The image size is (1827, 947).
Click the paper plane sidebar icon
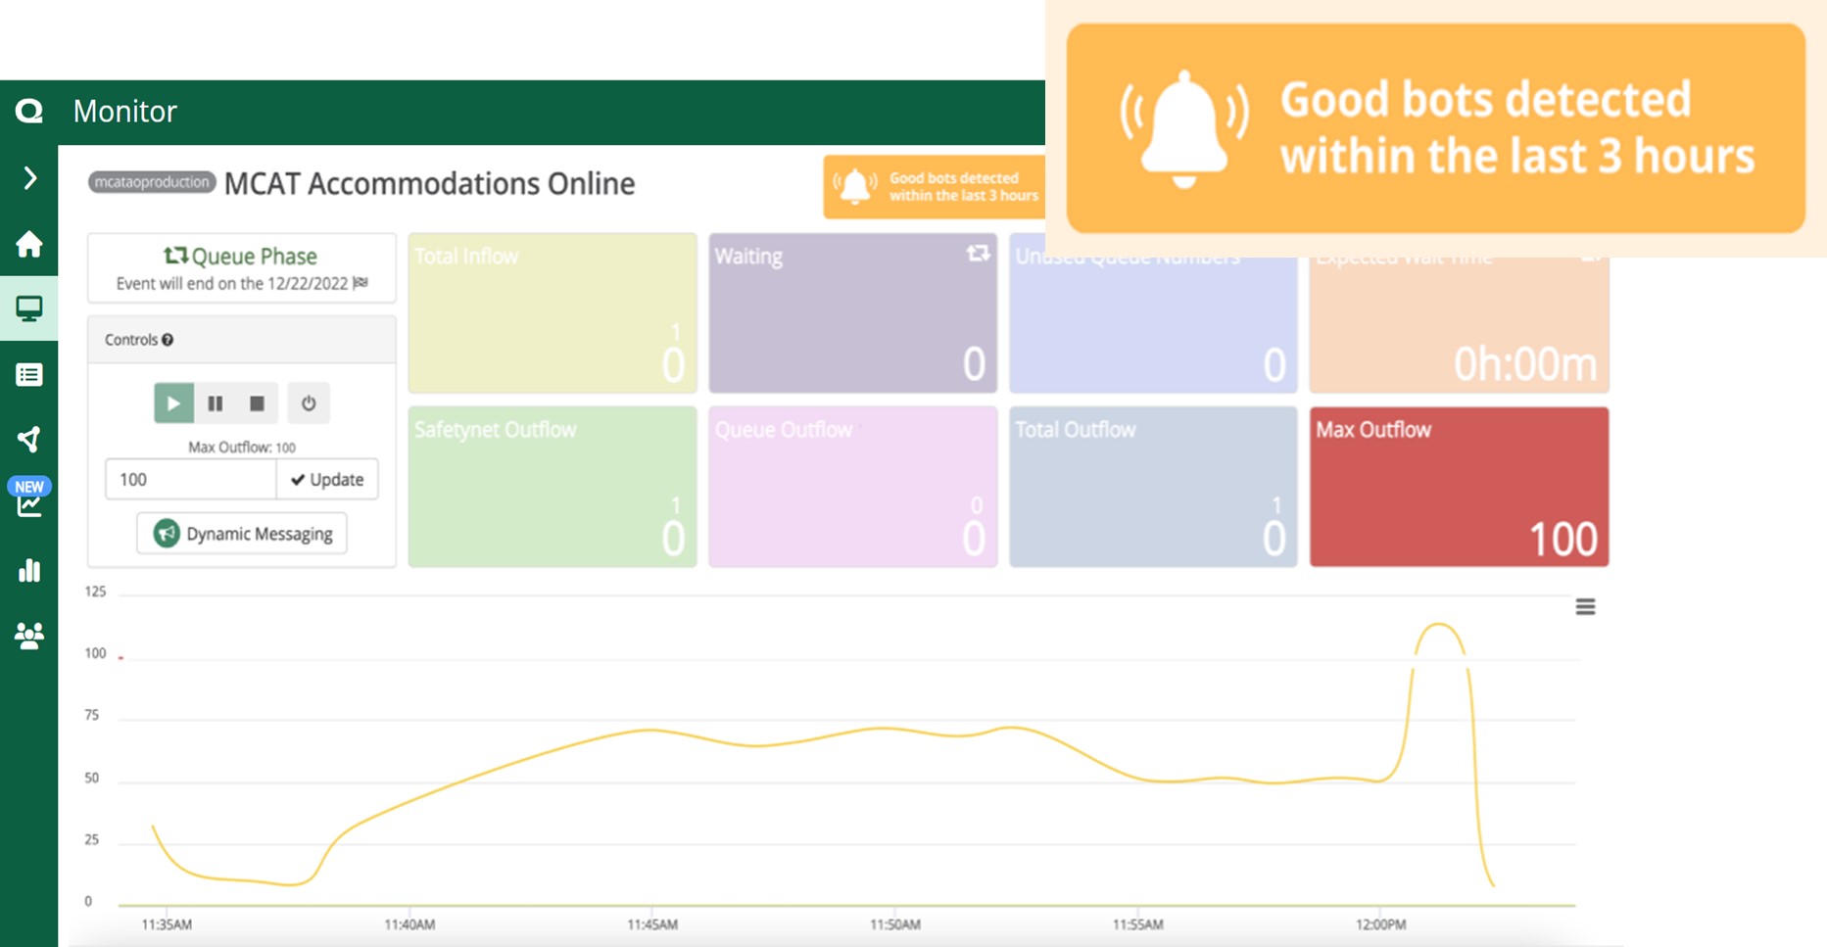coord(28,439)
